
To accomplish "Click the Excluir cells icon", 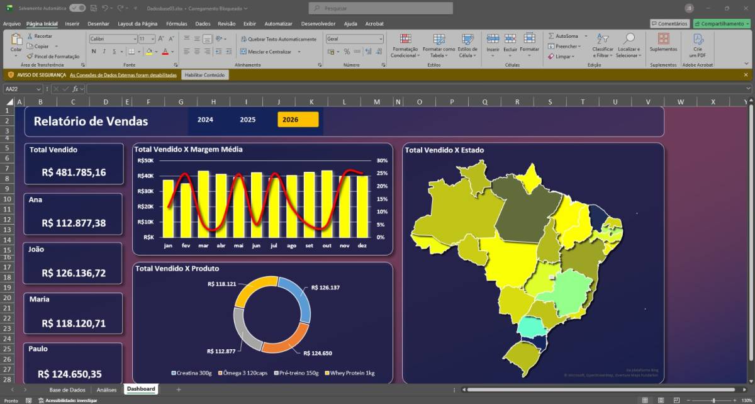I will (510, 38).
